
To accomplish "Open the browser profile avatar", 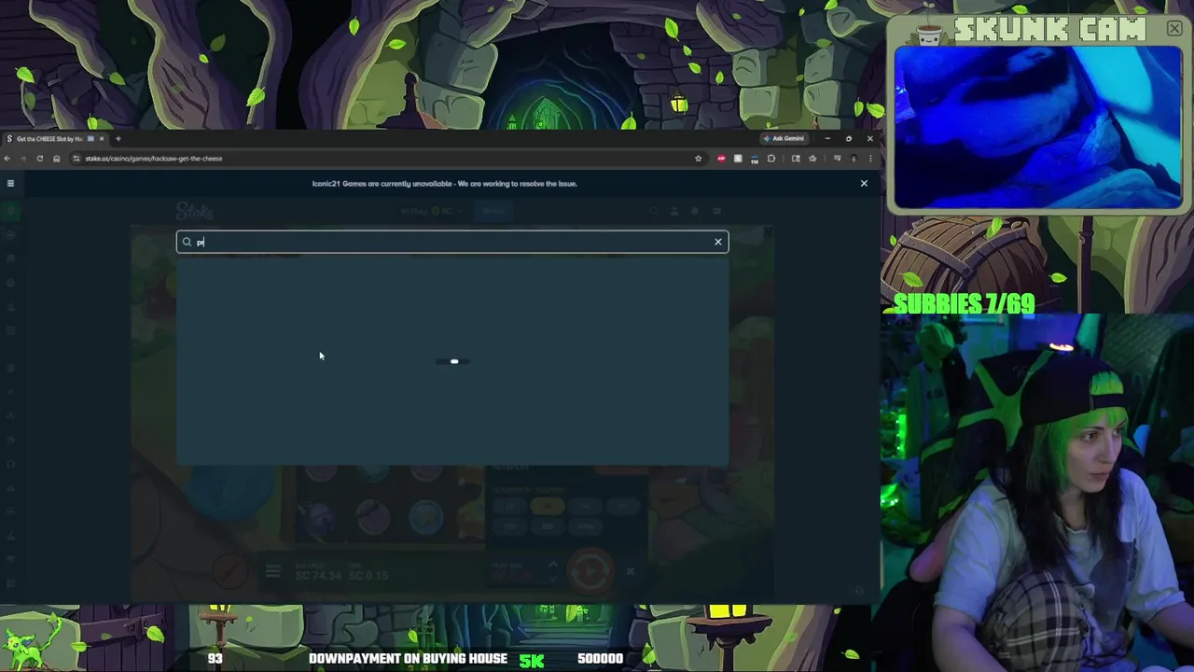I will pos(854,158).
